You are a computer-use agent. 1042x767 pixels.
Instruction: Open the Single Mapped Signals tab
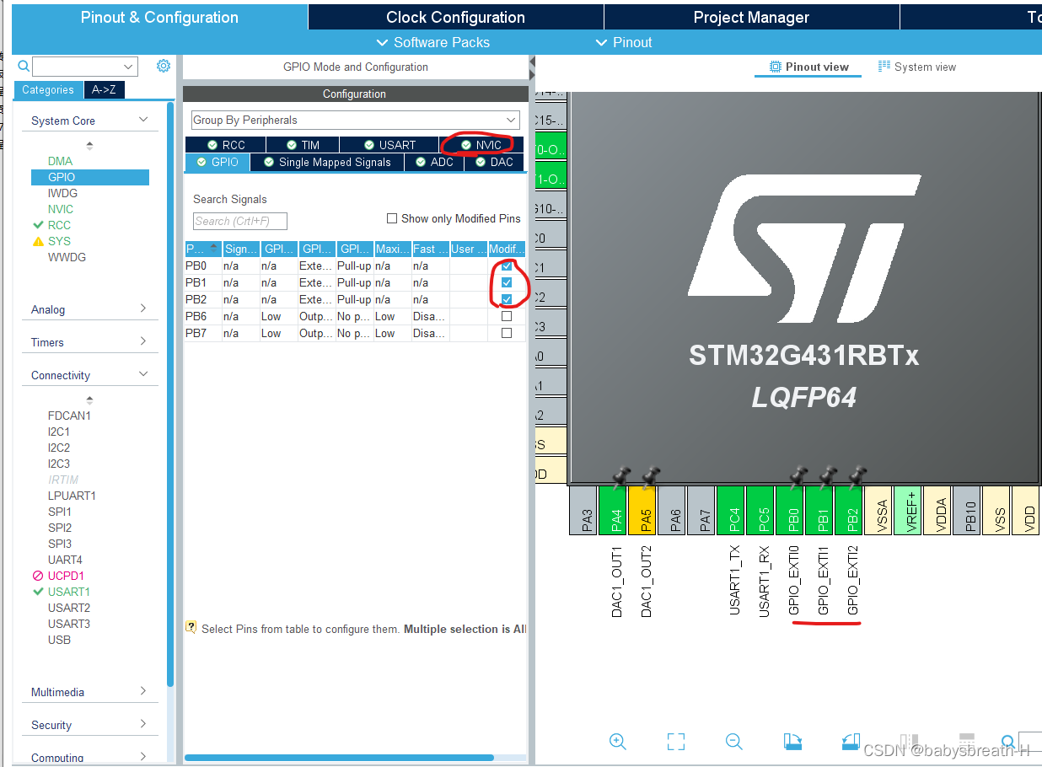click(x=327, y=162)
